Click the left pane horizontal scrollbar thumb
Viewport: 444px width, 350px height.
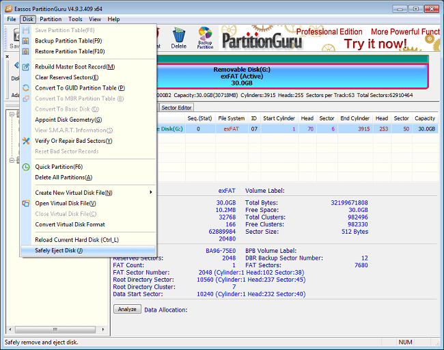[55, 329]
